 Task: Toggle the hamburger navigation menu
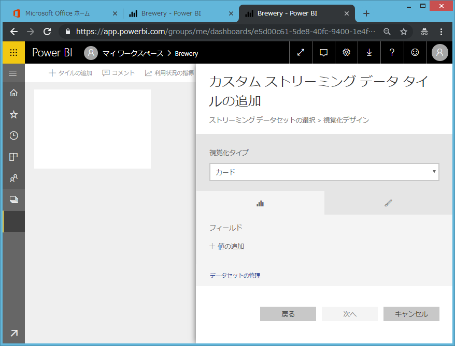[13, 73]
